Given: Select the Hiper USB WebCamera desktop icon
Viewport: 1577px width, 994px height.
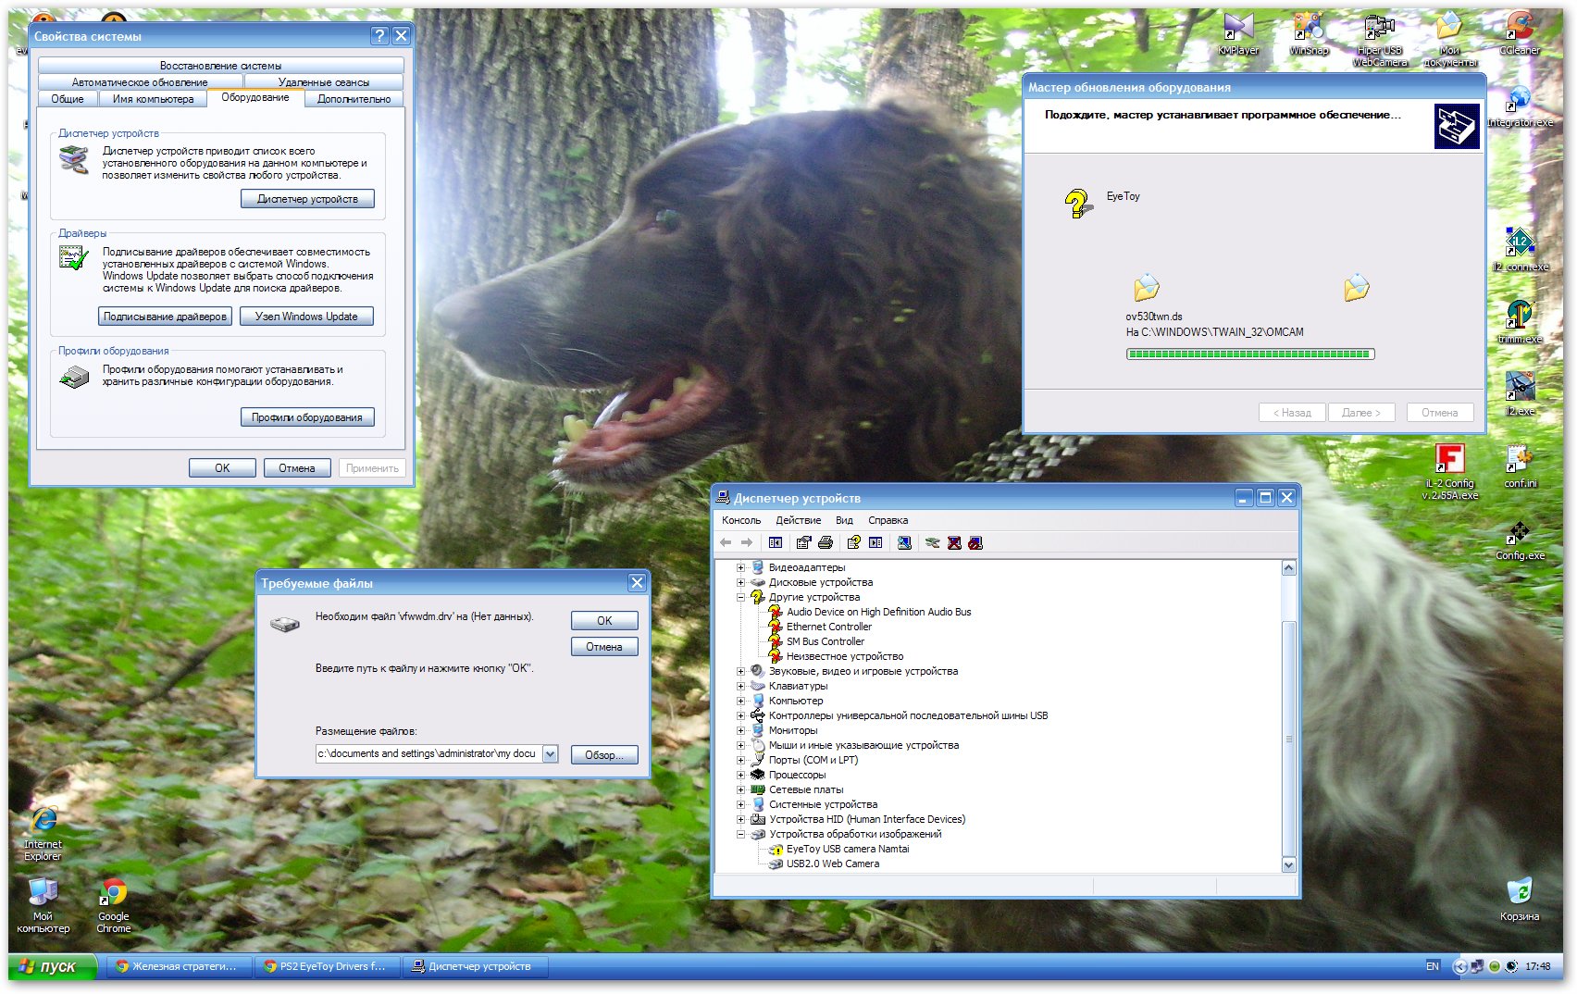Looking at the screenshot, I should (1379, 41).
